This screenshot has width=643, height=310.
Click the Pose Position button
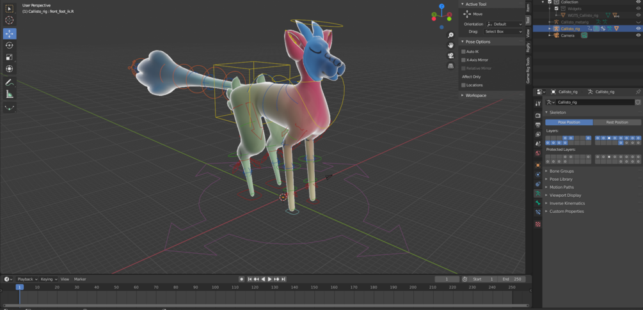pos(569,123)
